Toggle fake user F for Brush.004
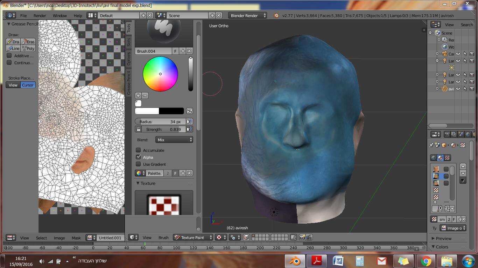The width and height of the screenshot is (478, 268). pyautogui.click(x=175, y=51)
